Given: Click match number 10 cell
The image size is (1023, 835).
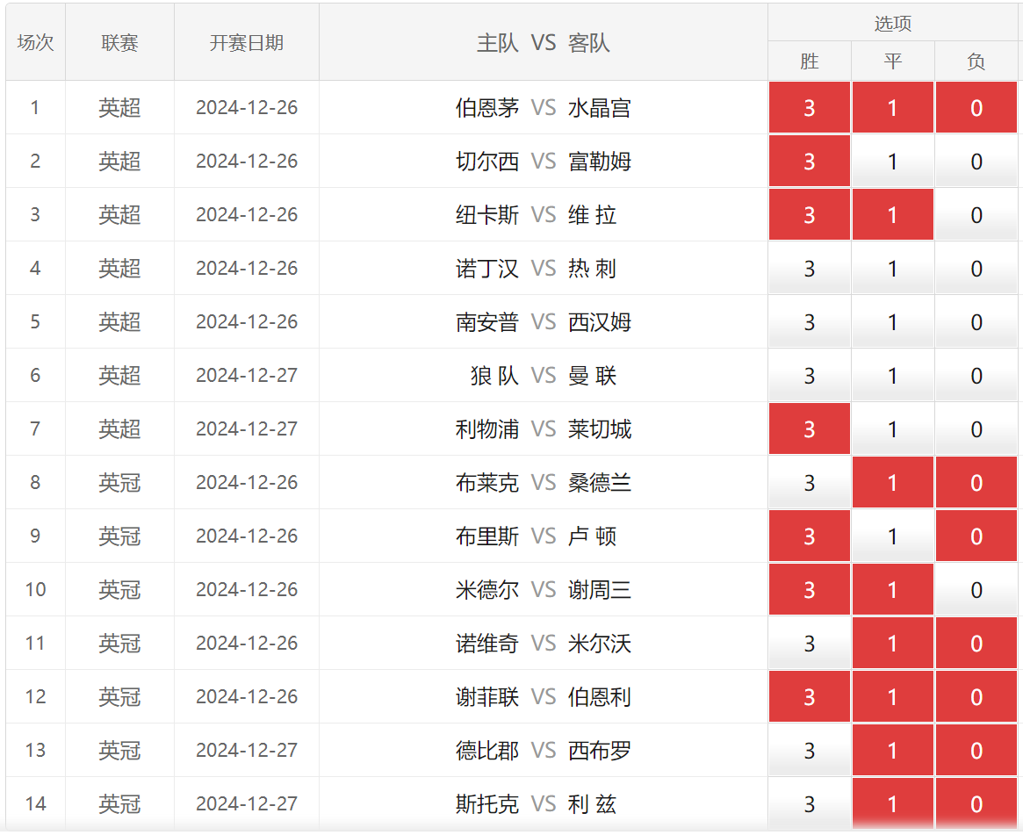Looking at the screenshot, I should coord(35,589).
